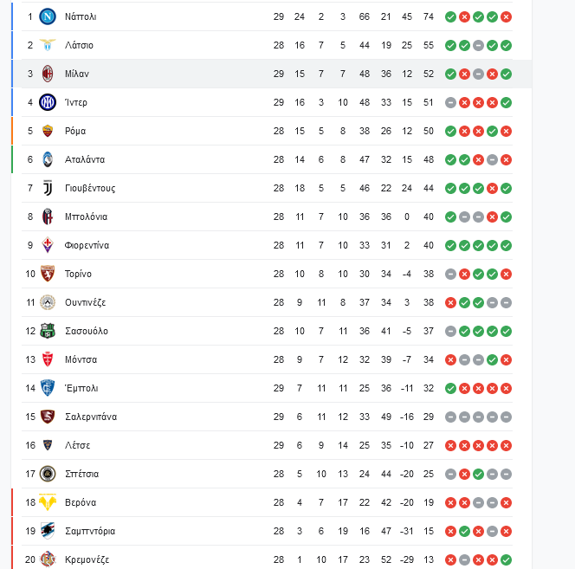
Task: Select the Κρεμονέζε team row
Action: click(267, 559)
